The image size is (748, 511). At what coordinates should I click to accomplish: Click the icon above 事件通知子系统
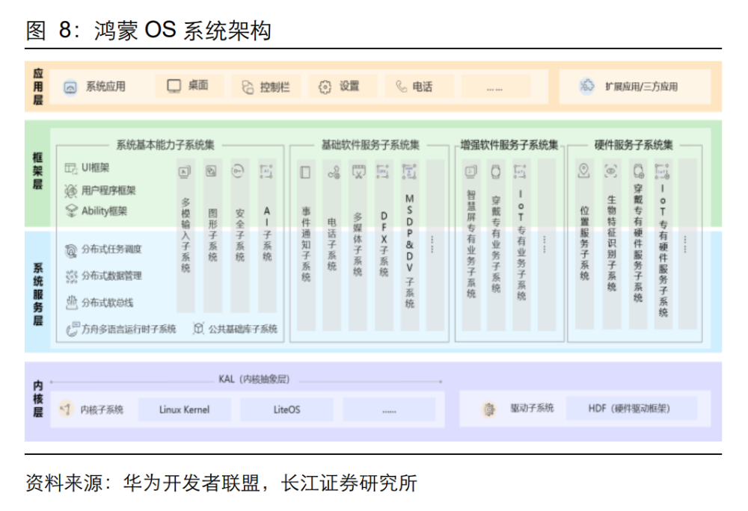click(x=305, y=172)
